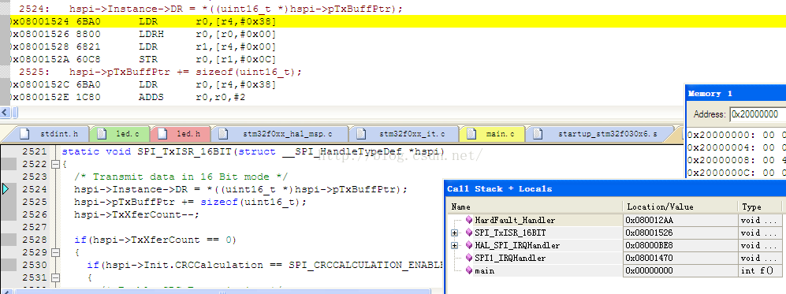Click source line 2521 function declaration
Screen dimensions: 786x294
point(253,151)
